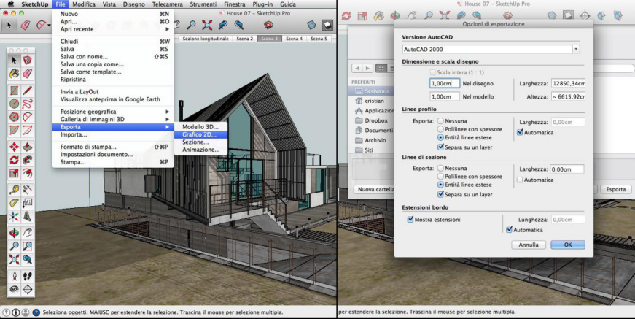The width and height of the screenshot is (635, 319).
Task: Pick the Freehand tool in the palette
Action: click(27, 104)
